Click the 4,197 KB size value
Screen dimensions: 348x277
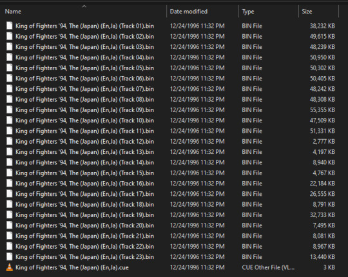[324, 152]
